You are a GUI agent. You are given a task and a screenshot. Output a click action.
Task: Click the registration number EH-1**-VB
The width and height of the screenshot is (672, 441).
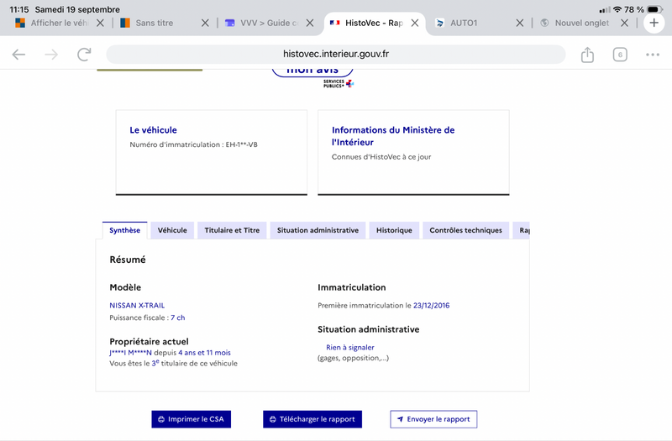coord(242,144)
